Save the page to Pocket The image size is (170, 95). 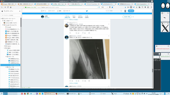[x=110, y=7]
